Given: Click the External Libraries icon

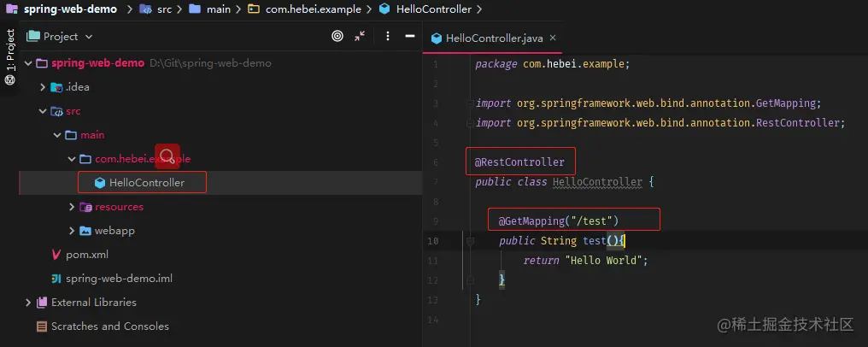Looking at the screenshot, I should (42, 303).
